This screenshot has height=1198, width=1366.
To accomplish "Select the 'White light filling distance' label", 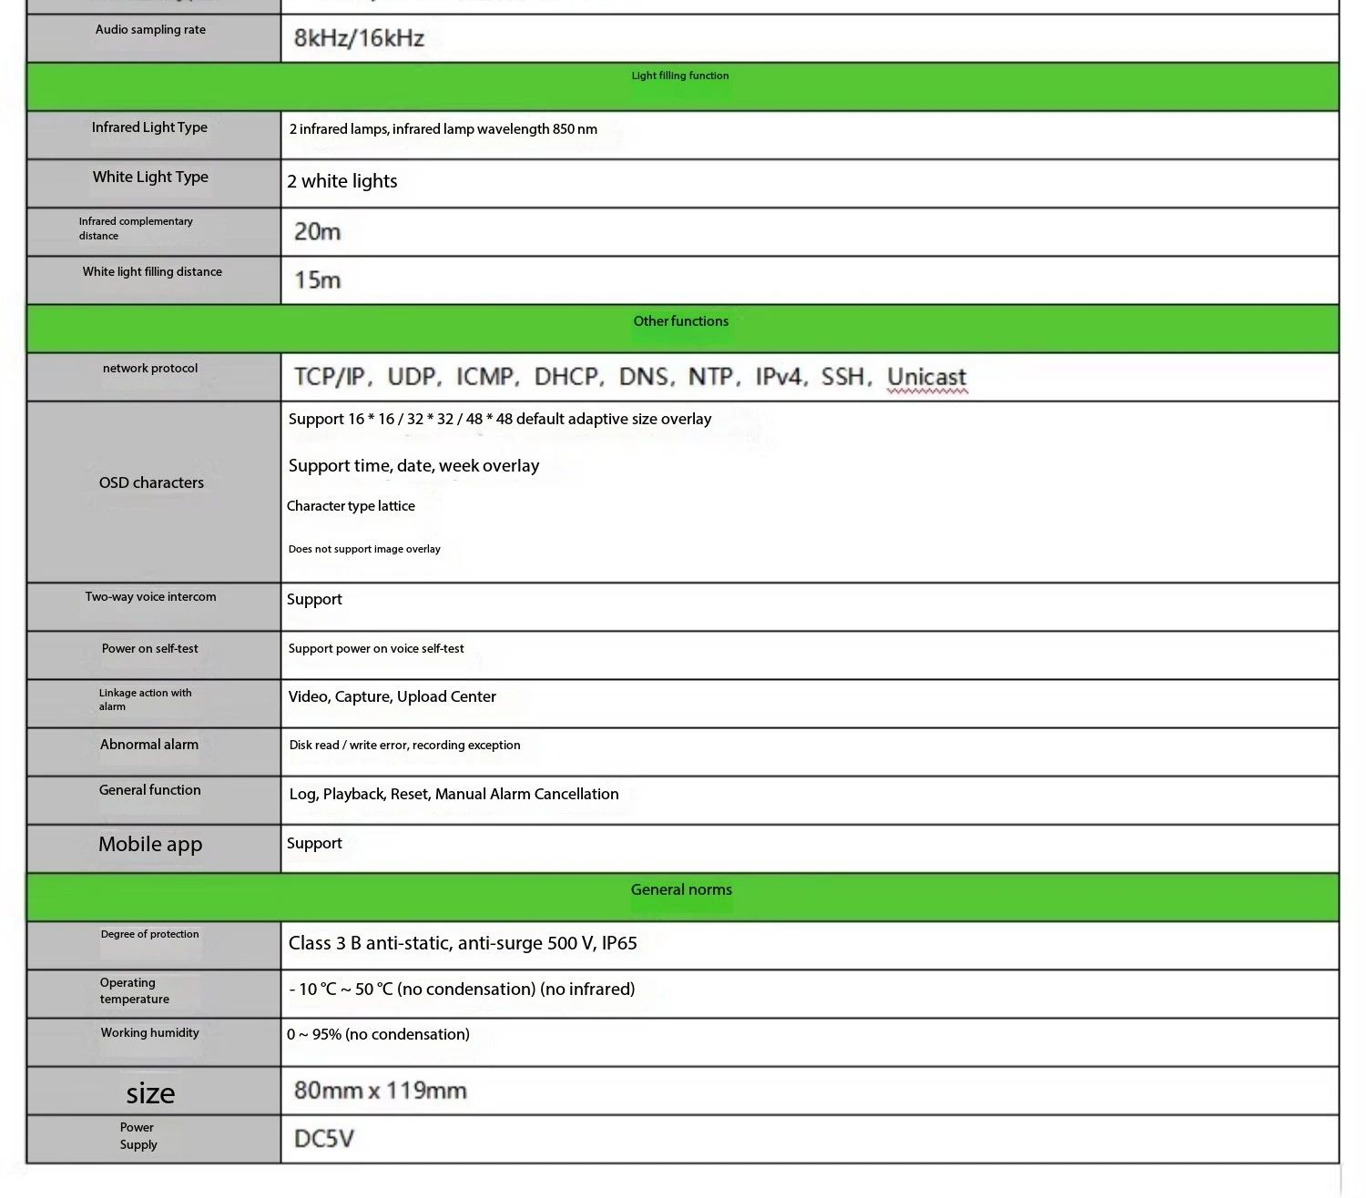I will [x=152, y=271].
